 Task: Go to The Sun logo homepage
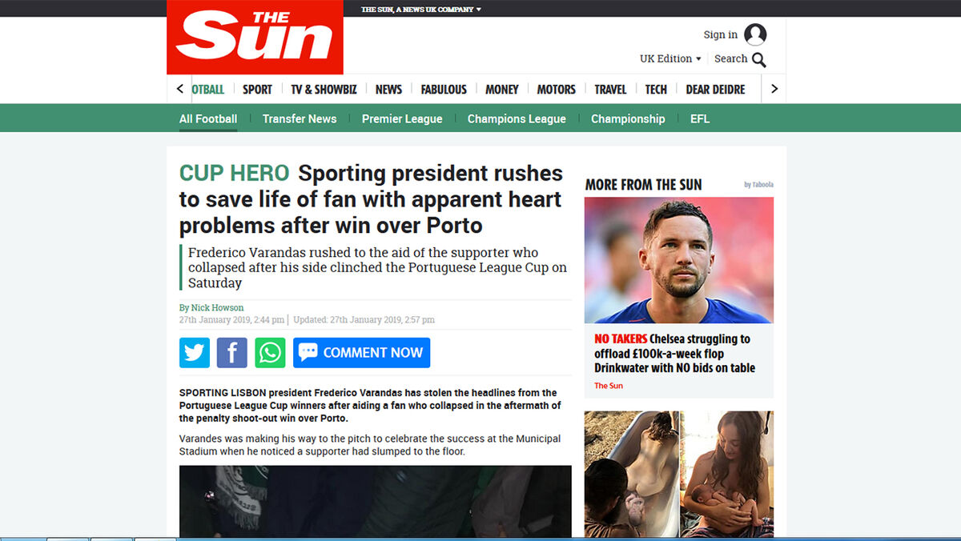255,37
